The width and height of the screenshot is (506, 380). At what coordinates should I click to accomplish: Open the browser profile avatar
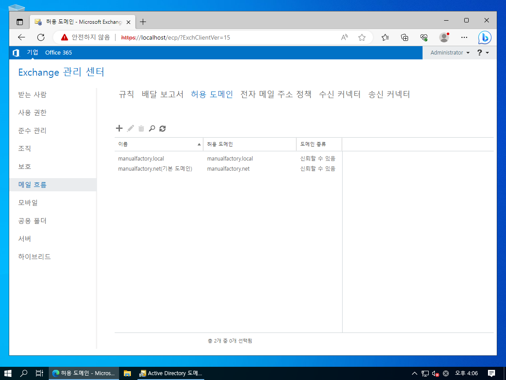[444, 37]
